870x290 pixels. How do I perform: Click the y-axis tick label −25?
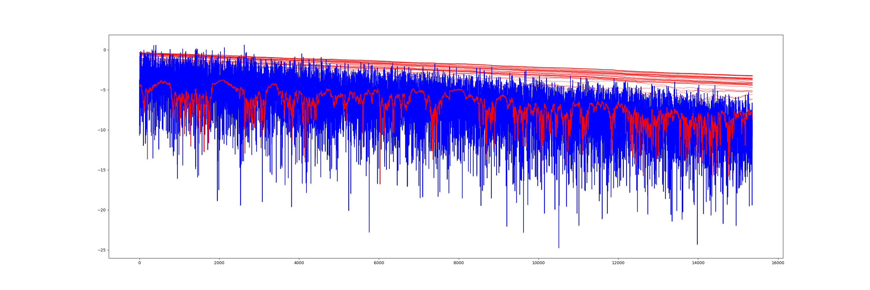click(101, 250)
